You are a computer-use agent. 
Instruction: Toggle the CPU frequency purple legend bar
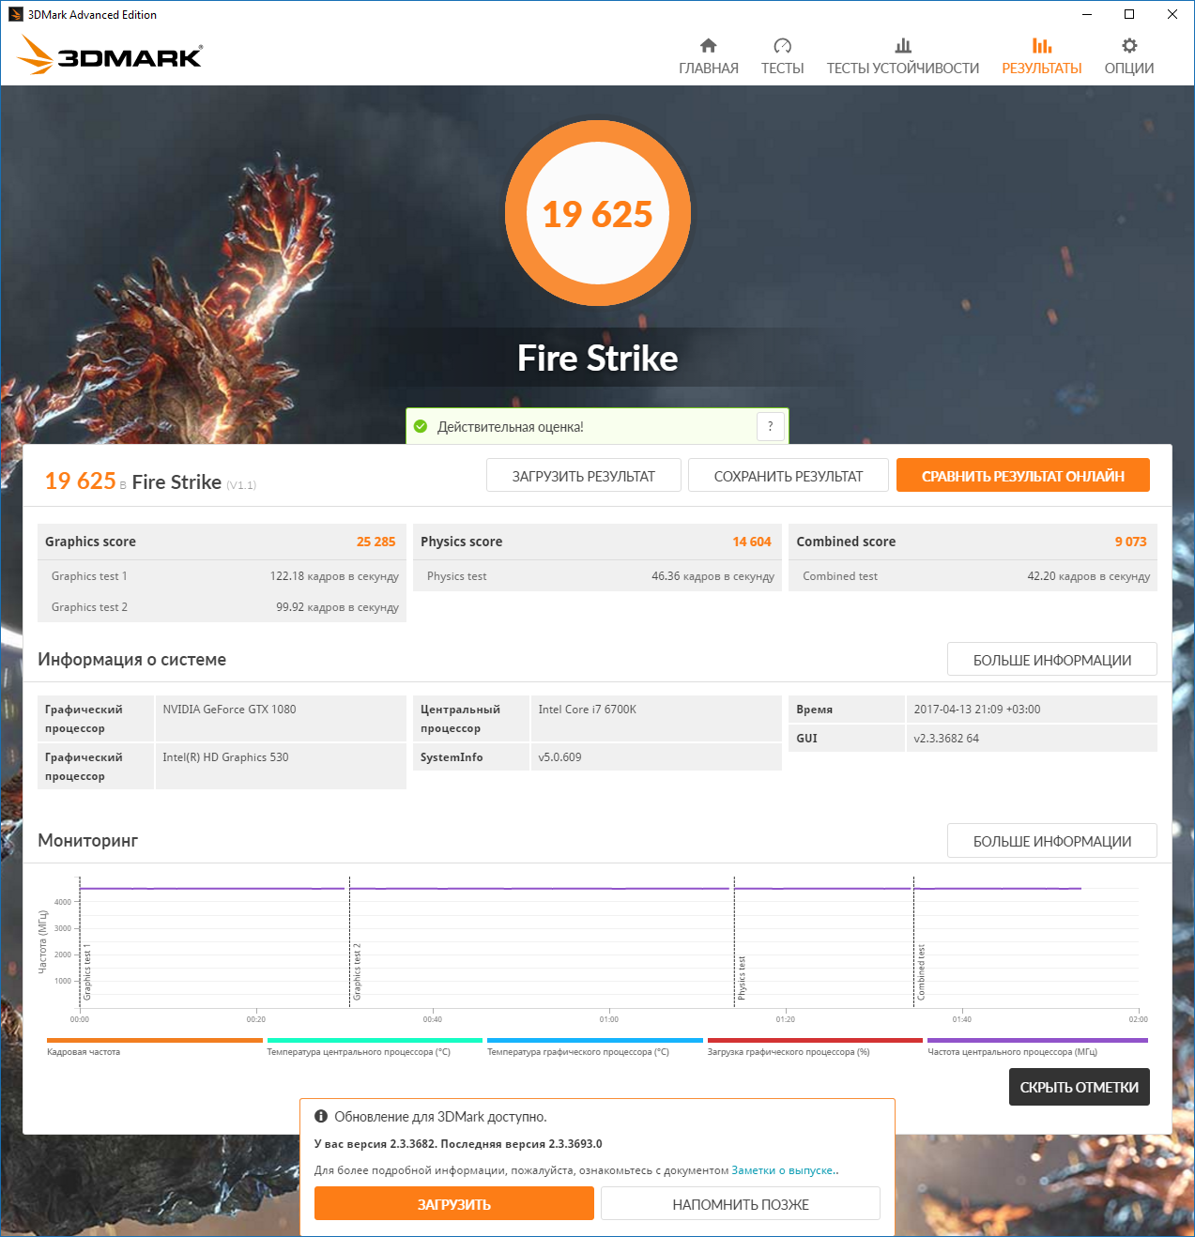click(1037, 1040)
